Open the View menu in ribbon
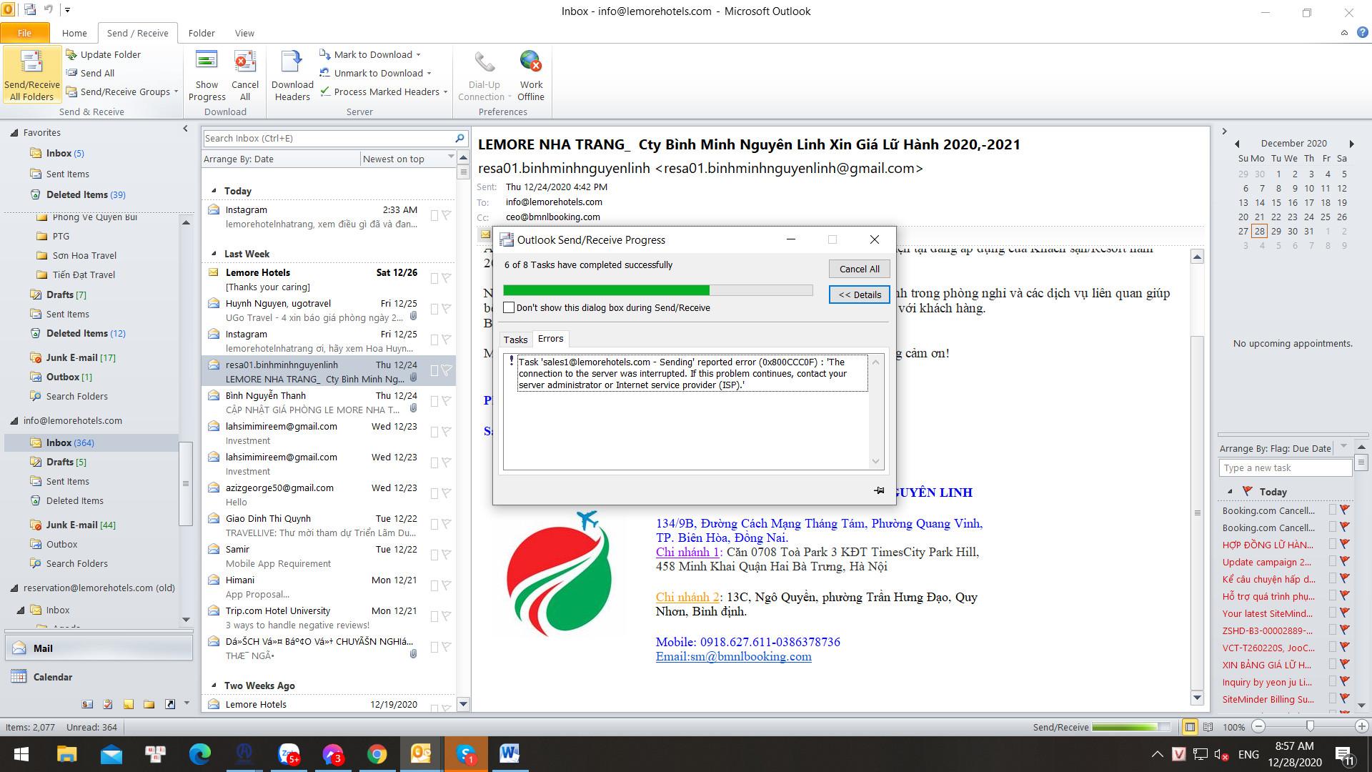Image resolution: width=1372 pixels, height=772 pixels. coord(244,33)
